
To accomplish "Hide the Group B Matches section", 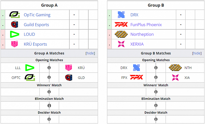I will coord(197,53).
